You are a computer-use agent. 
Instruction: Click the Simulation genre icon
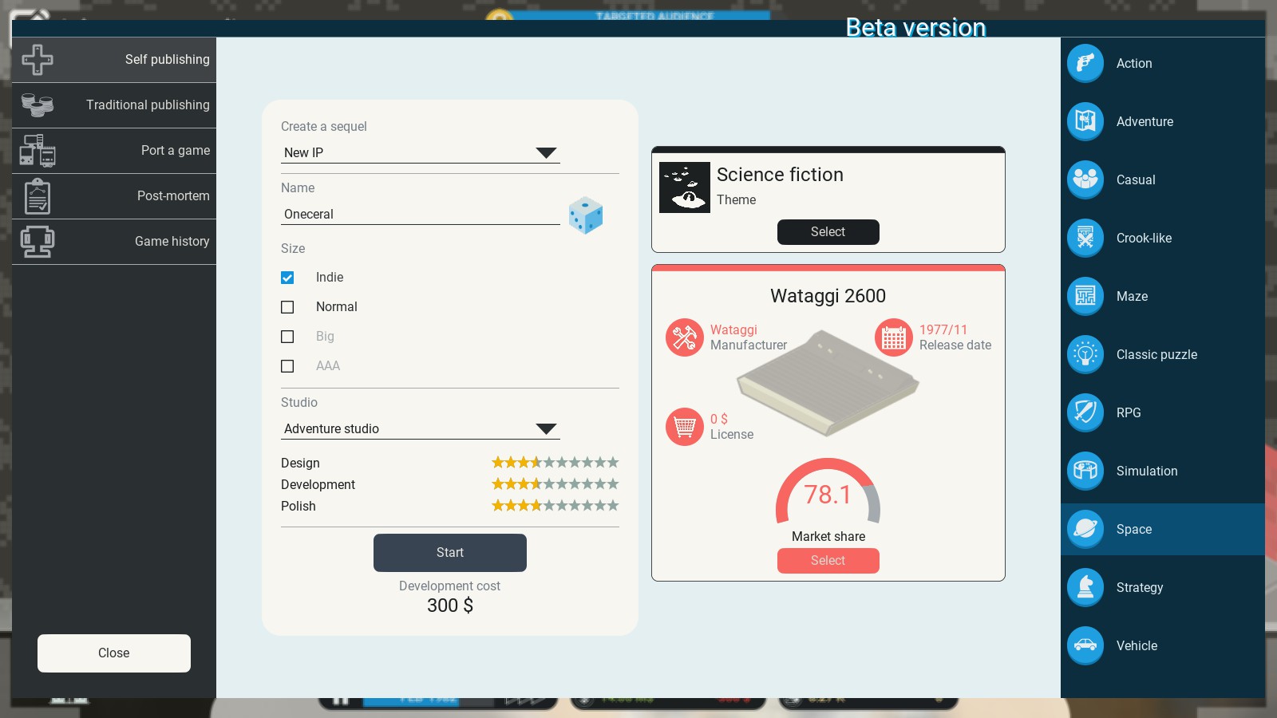coord(1085,471)
